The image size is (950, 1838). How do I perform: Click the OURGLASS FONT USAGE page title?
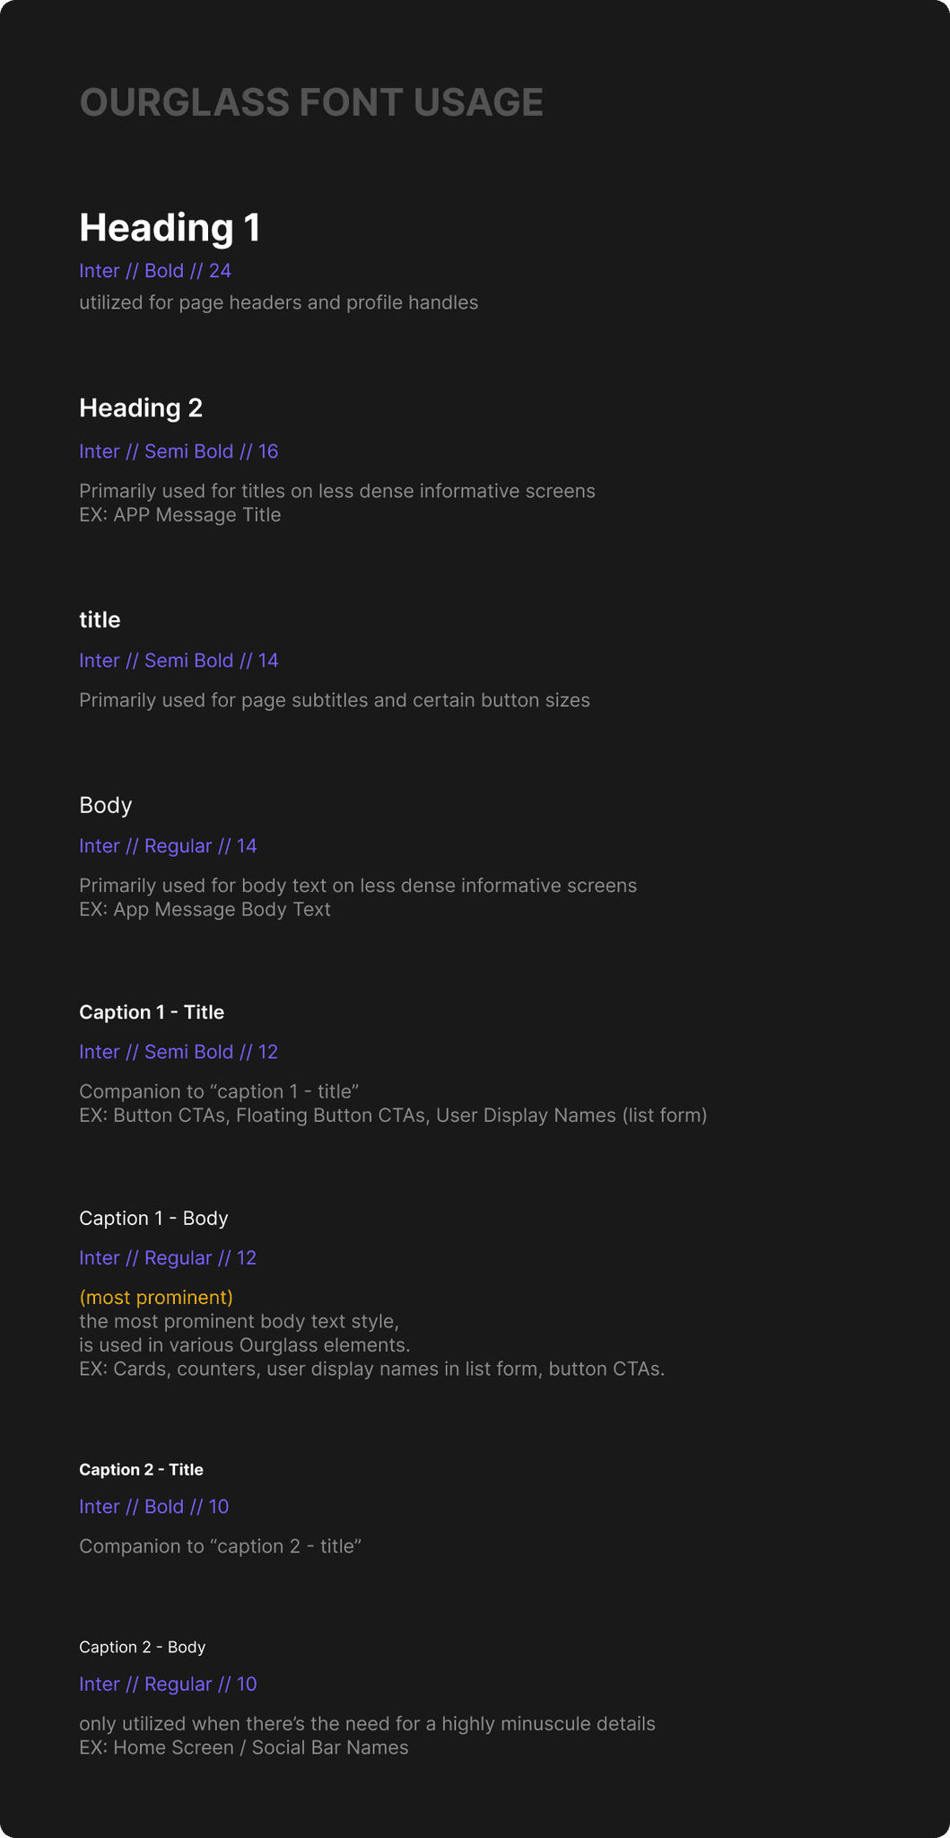click(x=311, y=102)
